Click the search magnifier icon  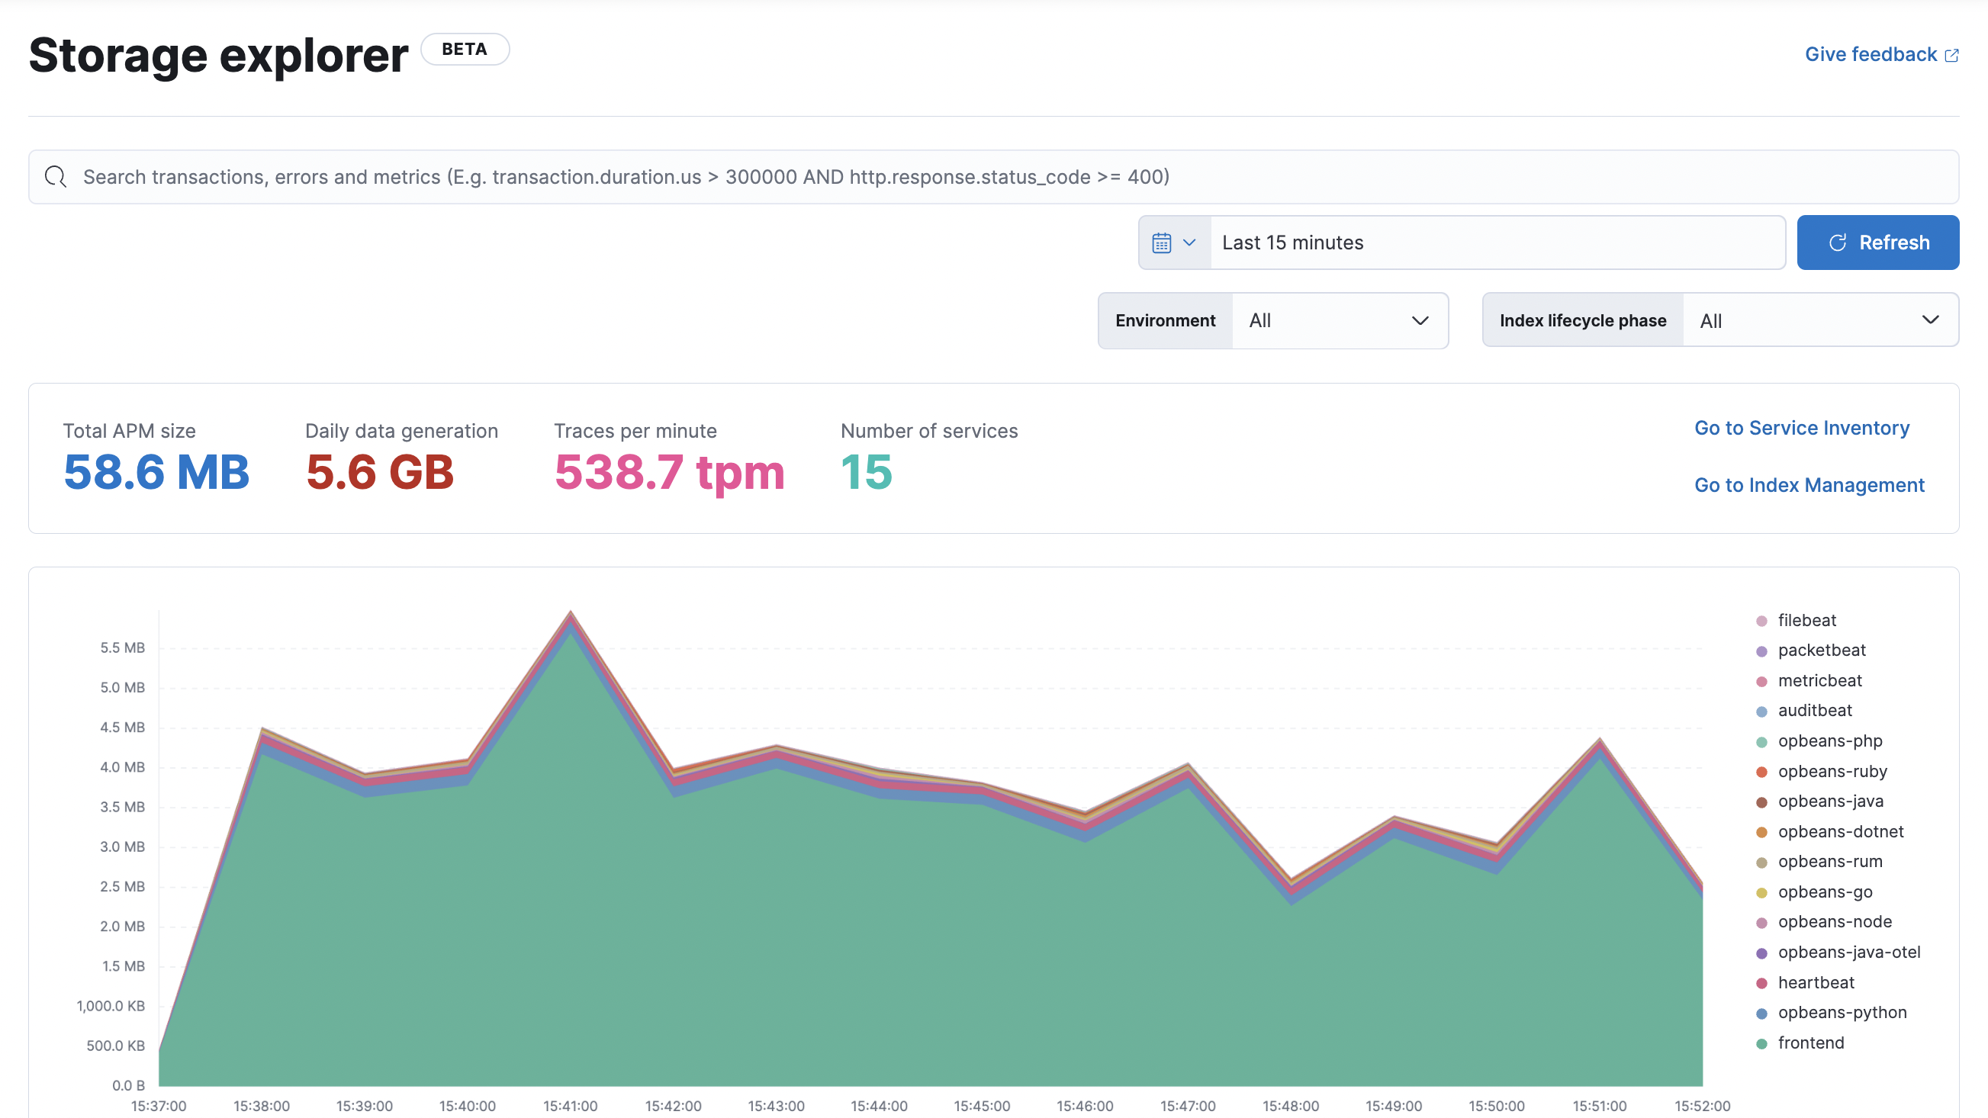(56, 176)
